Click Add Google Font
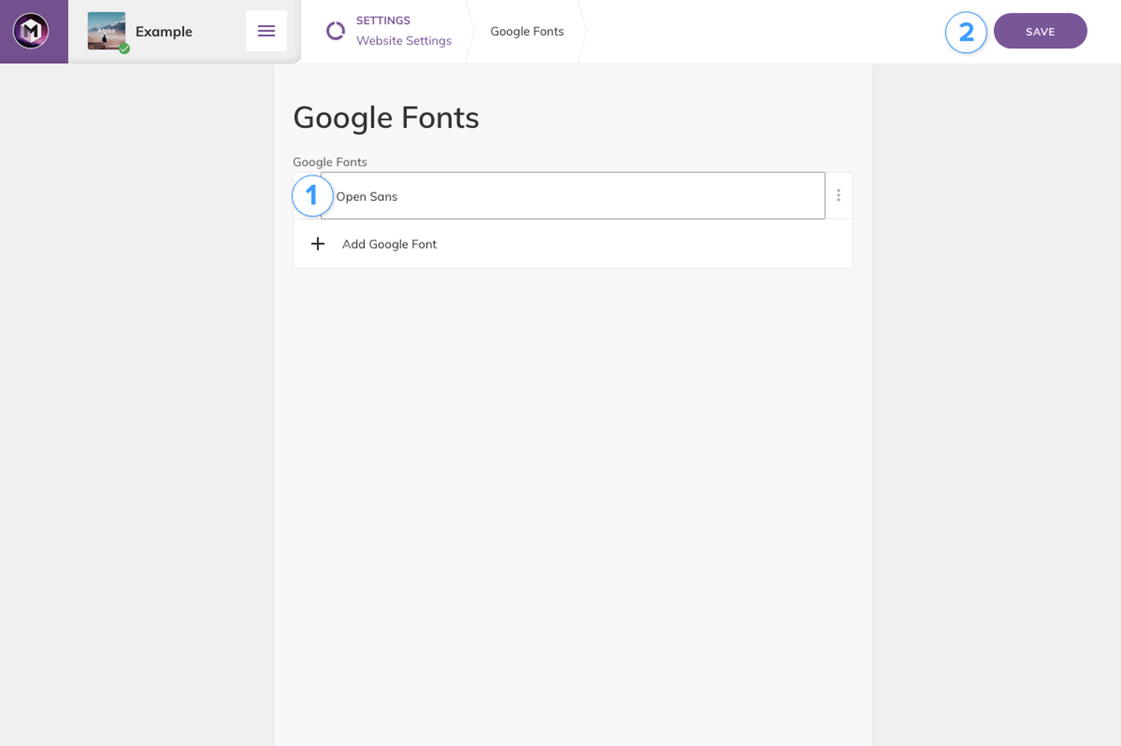Viewport: 1121px width, 746px height. 389,244
